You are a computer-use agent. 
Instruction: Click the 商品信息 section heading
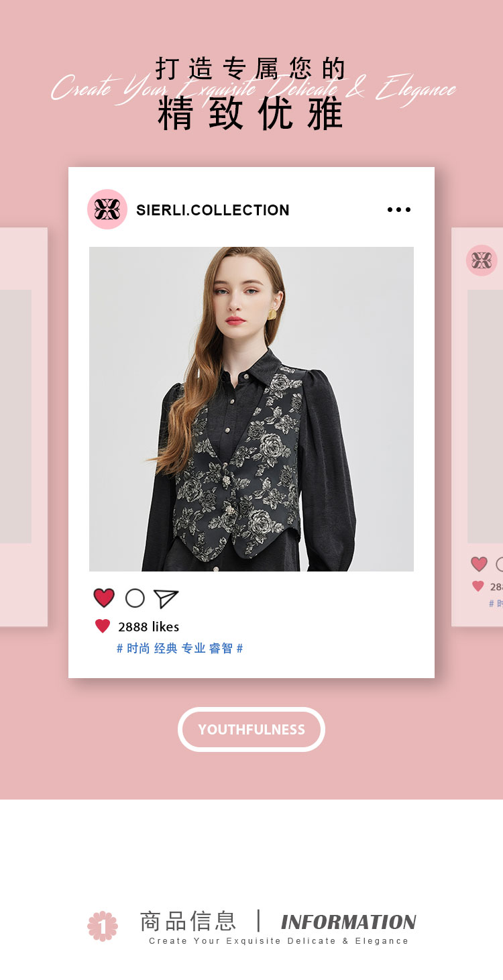[188, 921]
